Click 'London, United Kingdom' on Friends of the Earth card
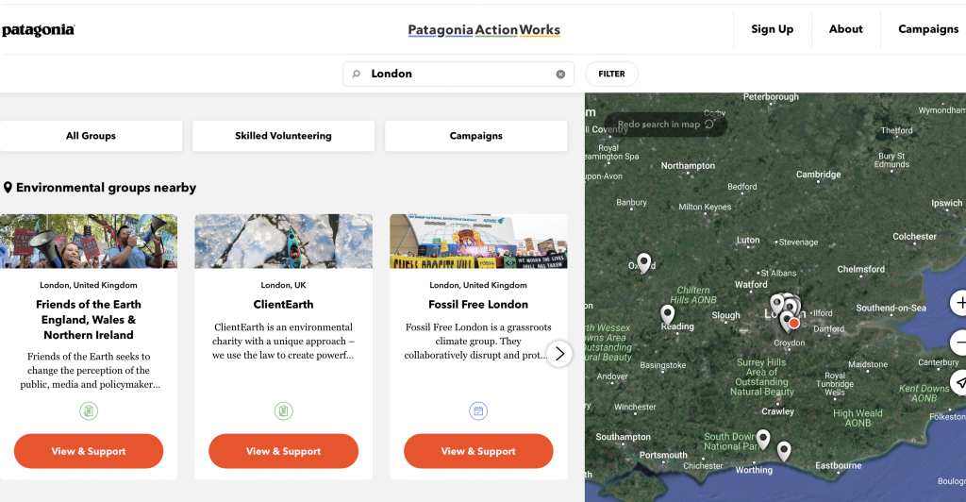Image resolution: width=966 pixels, height=502 pixels. pyautogui.click(x=89, y=285)
